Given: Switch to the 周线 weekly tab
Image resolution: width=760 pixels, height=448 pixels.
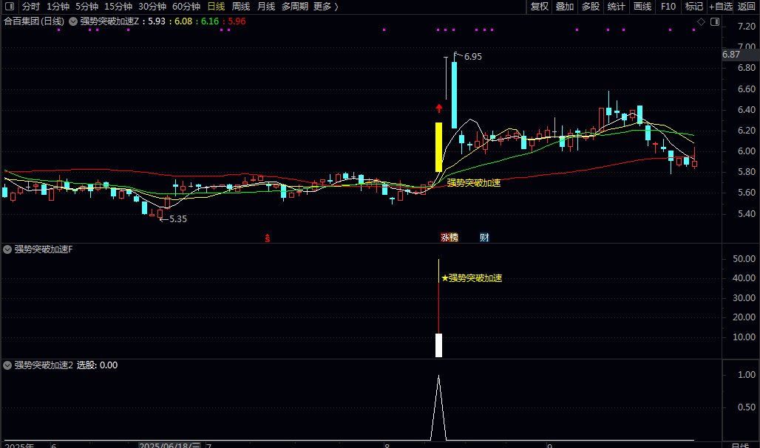Looking at the screenshot, I should click(x=241, y=7).
